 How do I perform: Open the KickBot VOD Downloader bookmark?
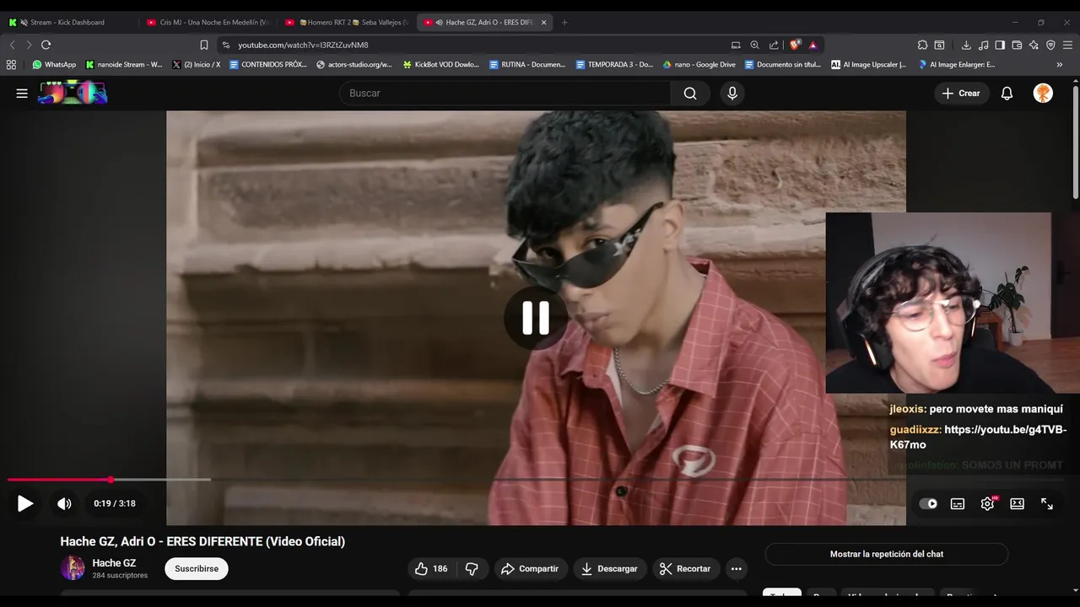coord(440,64)
